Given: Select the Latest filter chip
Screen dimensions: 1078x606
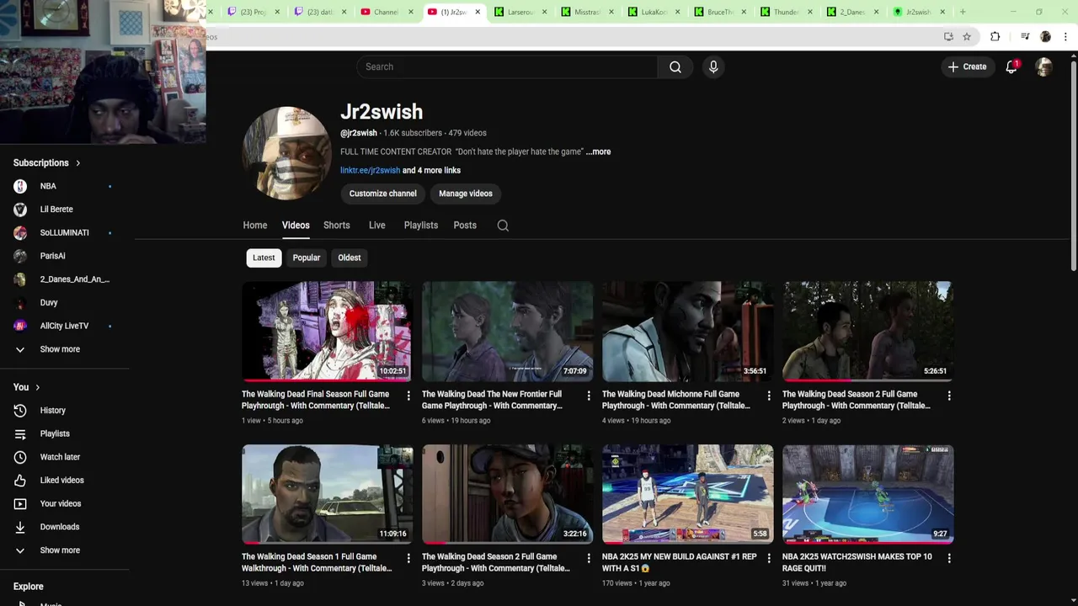Looking at the screenshot, I should (x=264, y=258).
